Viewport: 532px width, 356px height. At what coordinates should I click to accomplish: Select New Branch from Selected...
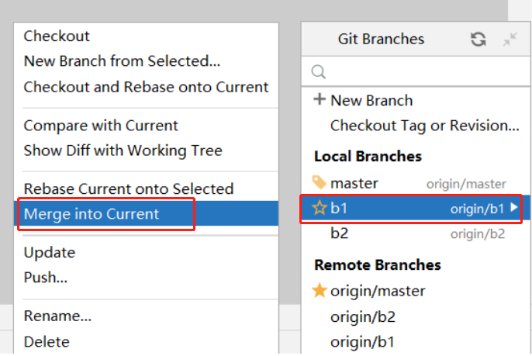[122, 61]
